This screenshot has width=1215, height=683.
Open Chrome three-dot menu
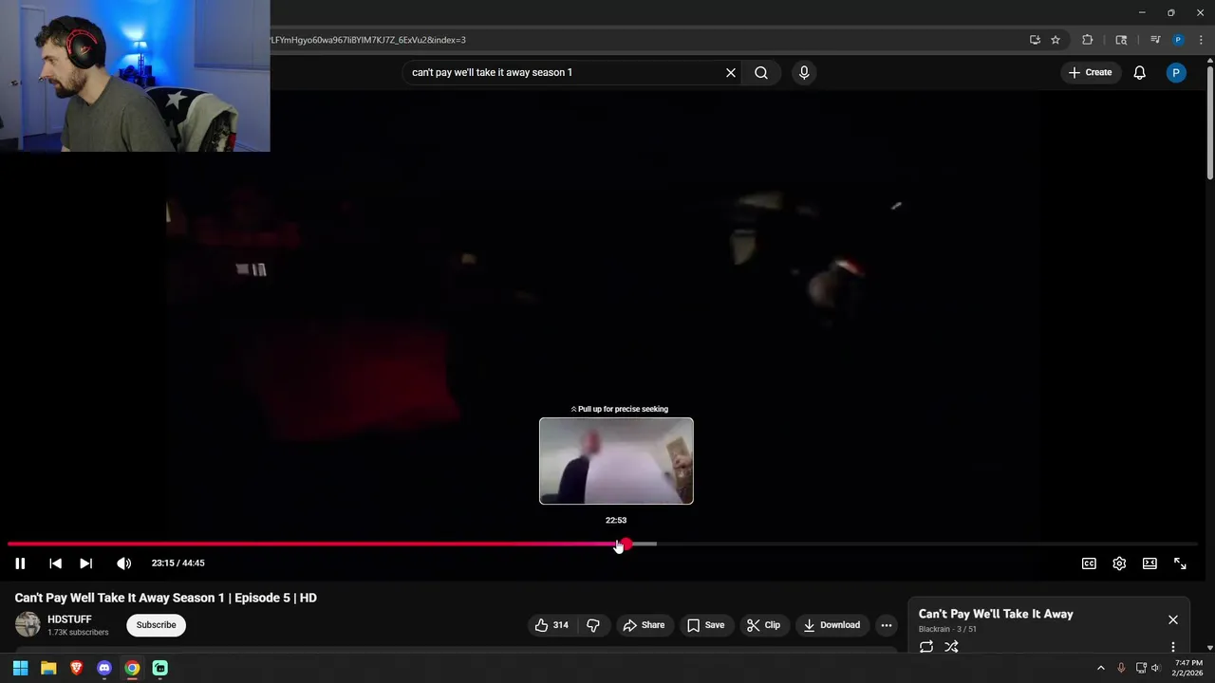(x=1201, y=40)
